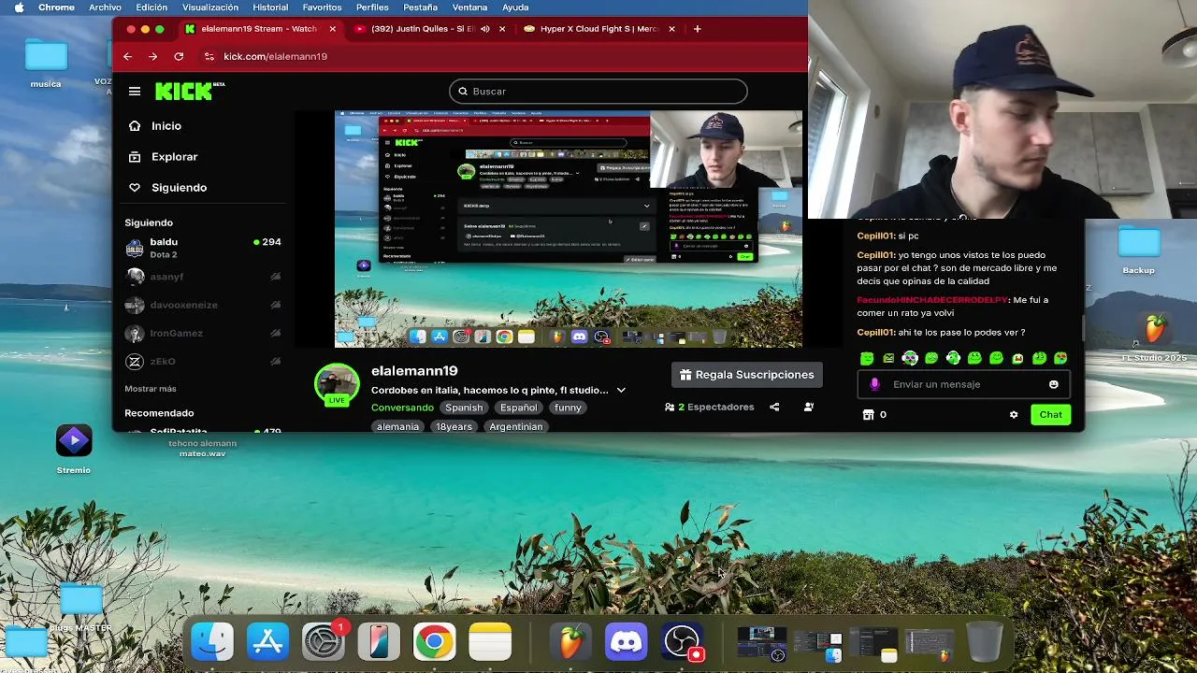Go forward in Chrome
The width and height of the screenshot is (1197, 673).
click(152, 56)
